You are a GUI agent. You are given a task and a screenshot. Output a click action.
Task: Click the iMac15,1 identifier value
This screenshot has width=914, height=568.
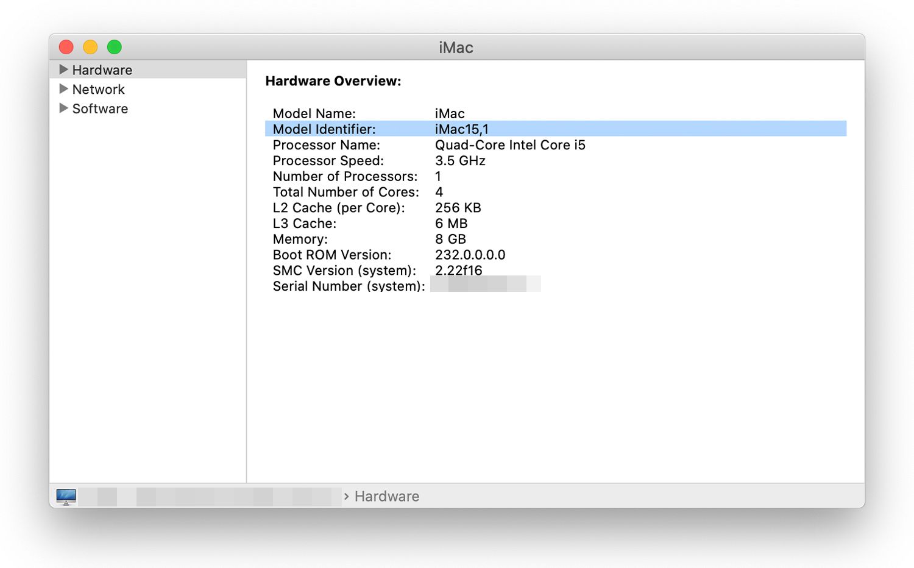(461, 129)
